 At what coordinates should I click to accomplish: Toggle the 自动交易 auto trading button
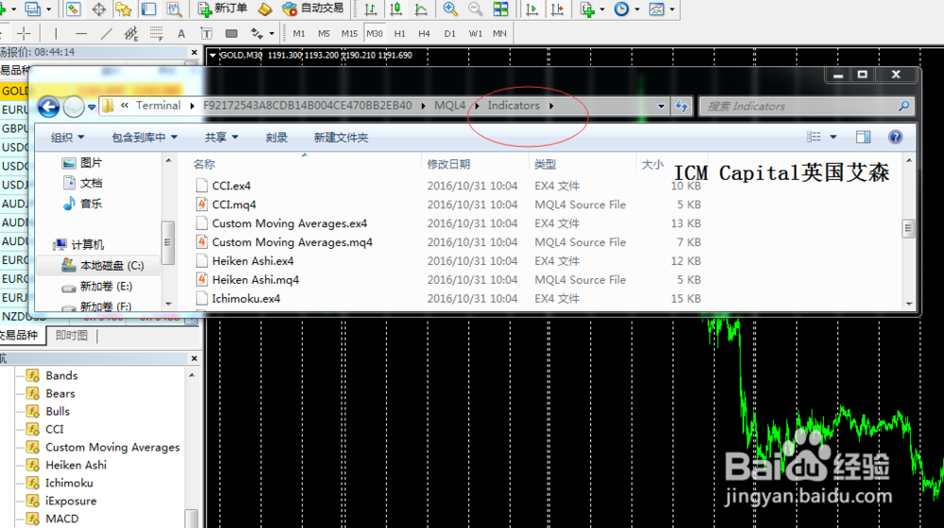point(313,9)
